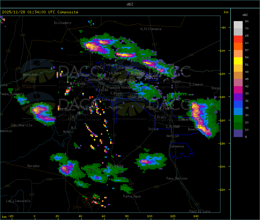Viewport: 260px width, 220px height.
Task: Click the Cda_Amarilla location label
Action: [22, 125]
